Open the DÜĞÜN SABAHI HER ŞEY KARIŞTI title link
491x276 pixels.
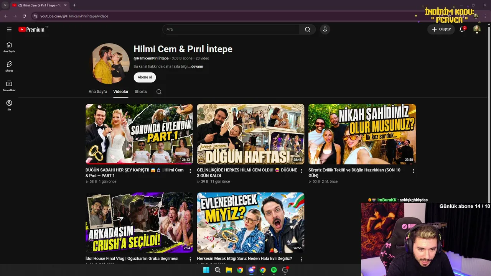(135, 173)
